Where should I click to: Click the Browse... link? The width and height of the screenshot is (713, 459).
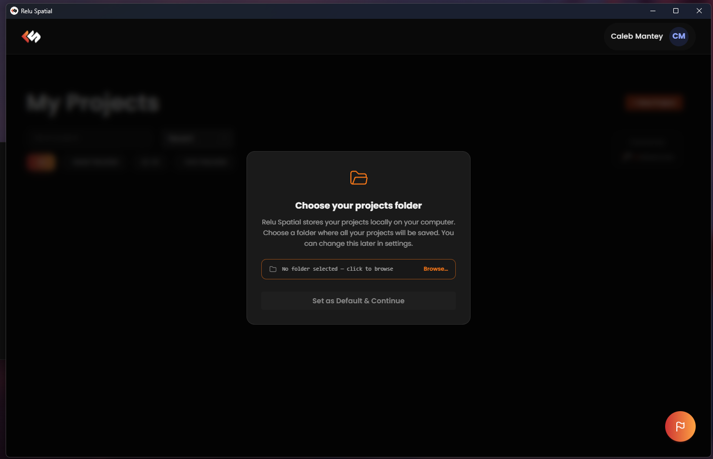tap(436, 269)
